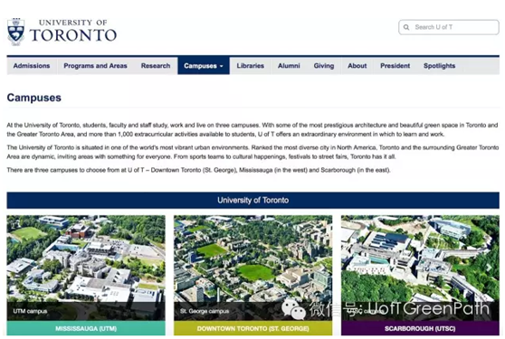Visit the Alumni page
This screenshot has width=505, height=339.
289,66
